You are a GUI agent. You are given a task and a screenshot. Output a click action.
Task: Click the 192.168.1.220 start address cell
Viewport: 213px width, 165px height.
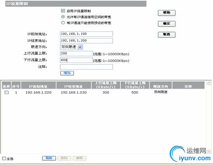[38, 92]
